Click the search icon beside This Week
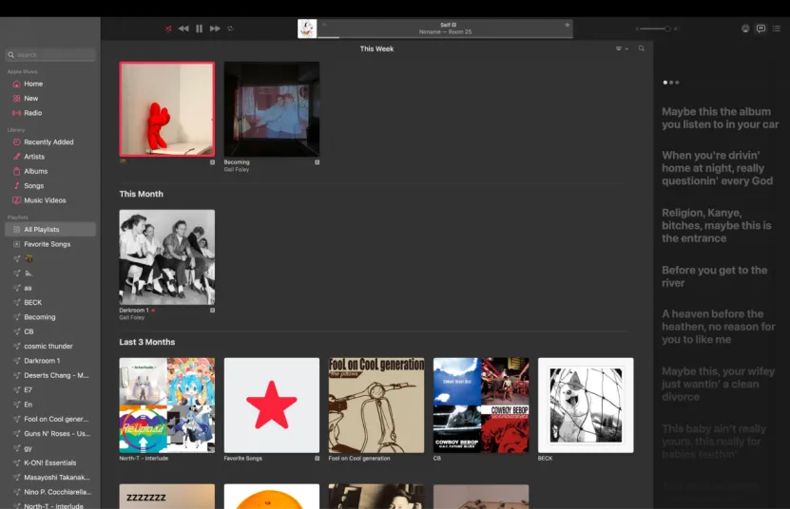The width and height of the screenshot is (790, 509). click(x=642, y=48)
